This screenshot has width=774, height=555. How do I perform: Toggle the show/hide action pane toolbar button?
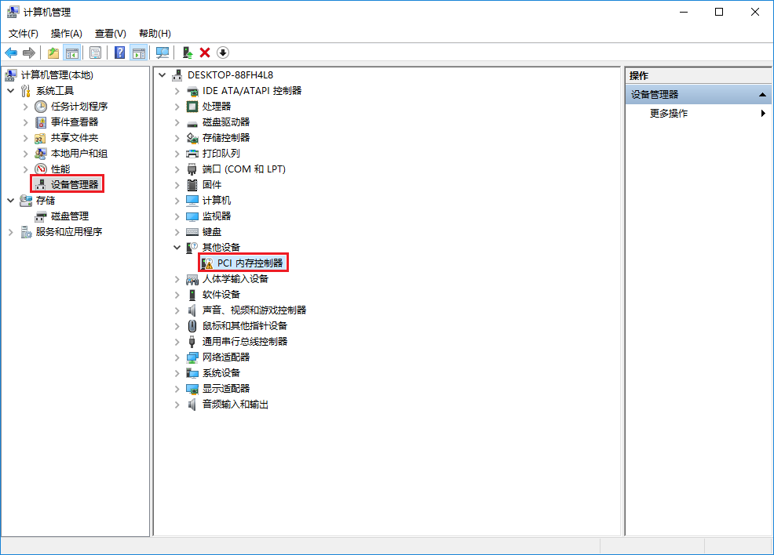point(139,53)
